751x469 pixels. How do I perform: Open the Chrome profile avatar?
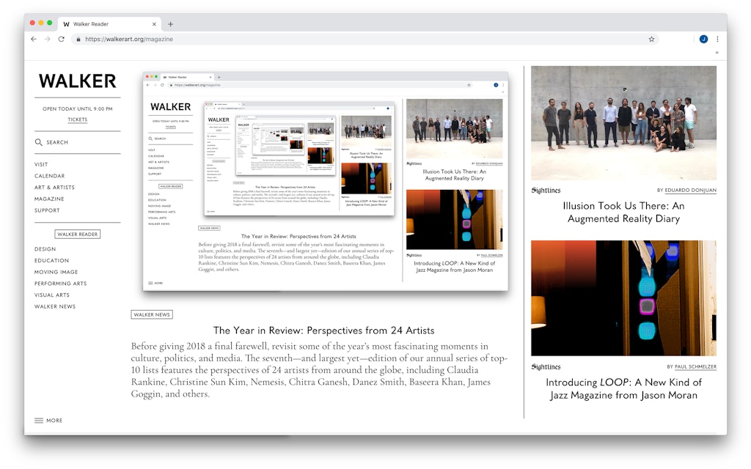tap(703, 39)
